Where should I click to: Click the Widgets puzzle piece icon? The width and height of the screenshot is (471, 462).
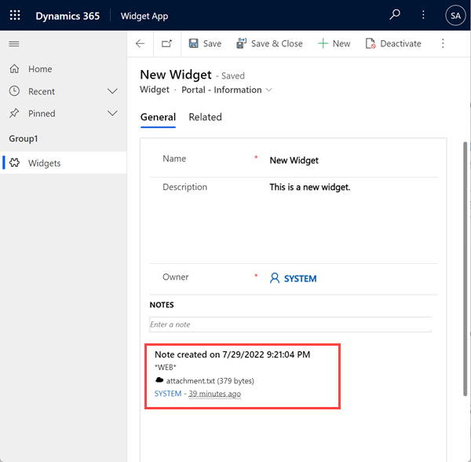point(14,163)
